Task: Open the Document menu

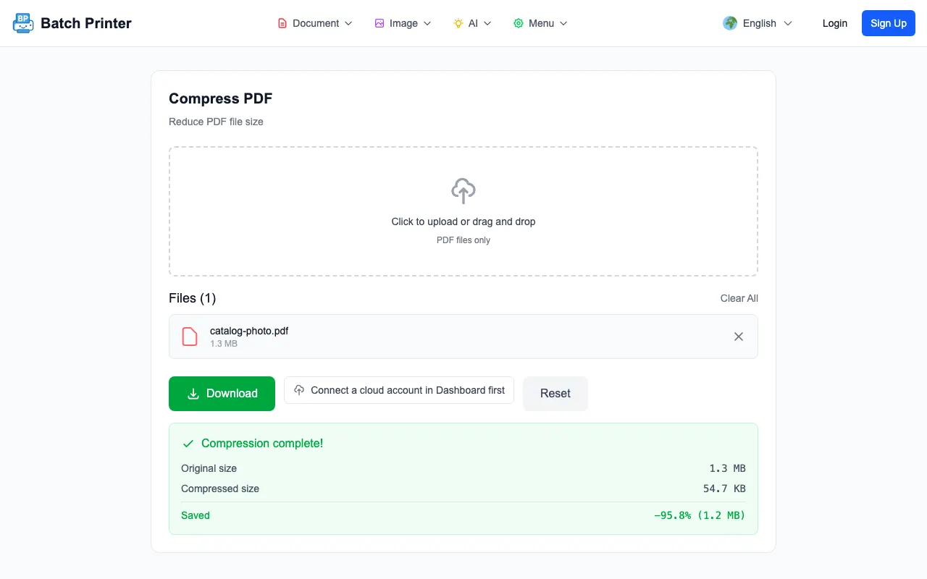Action: coord(315,23)
